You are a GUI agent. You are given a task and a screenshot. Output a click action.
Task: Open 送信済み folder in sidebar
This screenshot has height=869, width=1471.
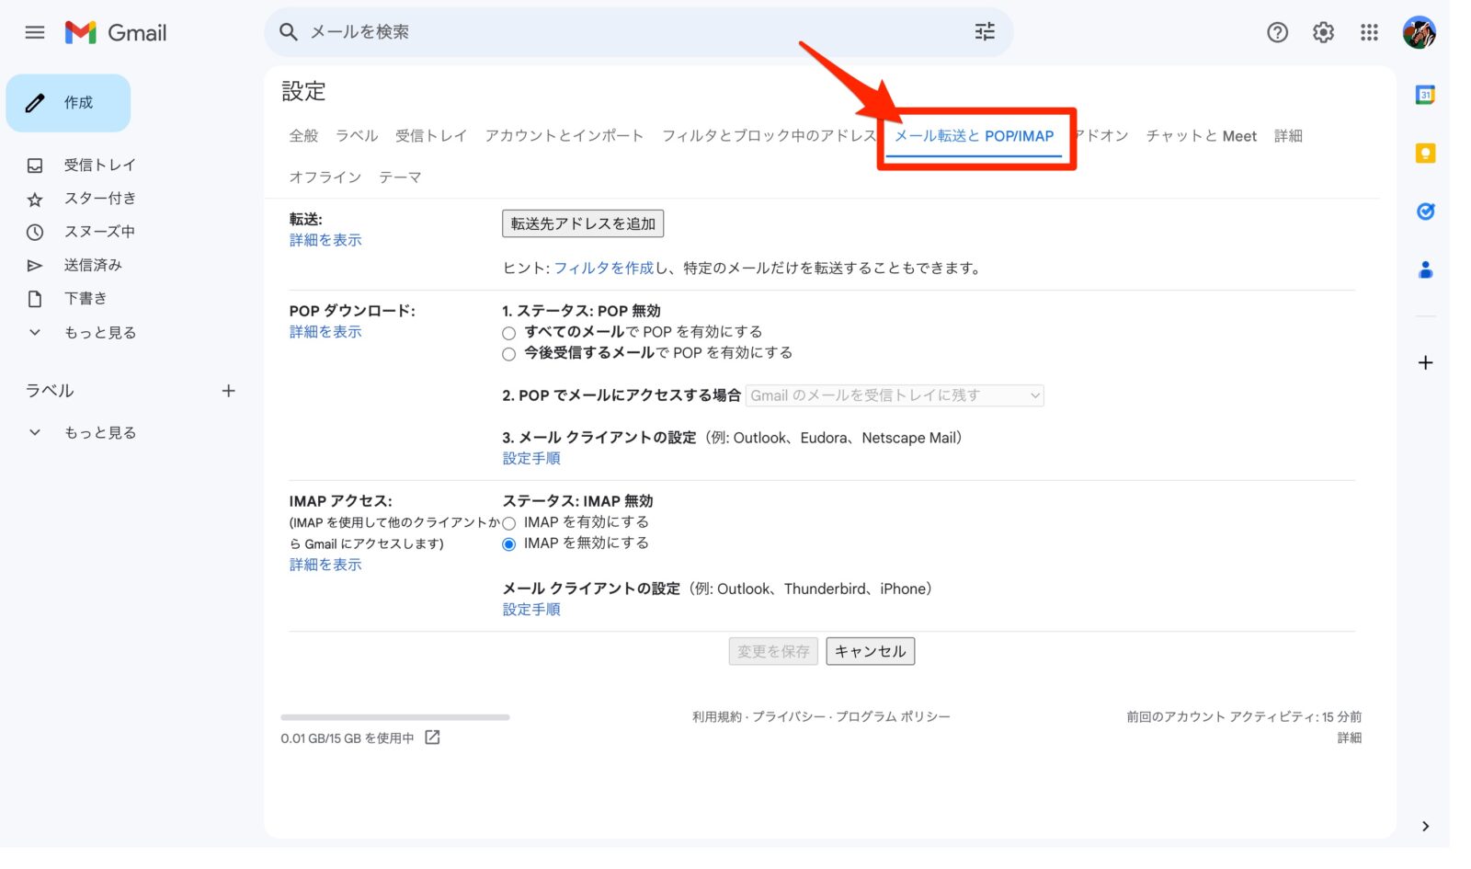(92, 266)
